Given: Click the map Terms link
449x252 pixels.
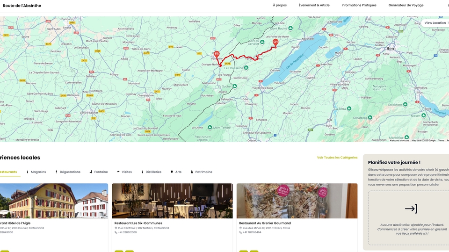Looking at the screenshot, I should [441, 140].
